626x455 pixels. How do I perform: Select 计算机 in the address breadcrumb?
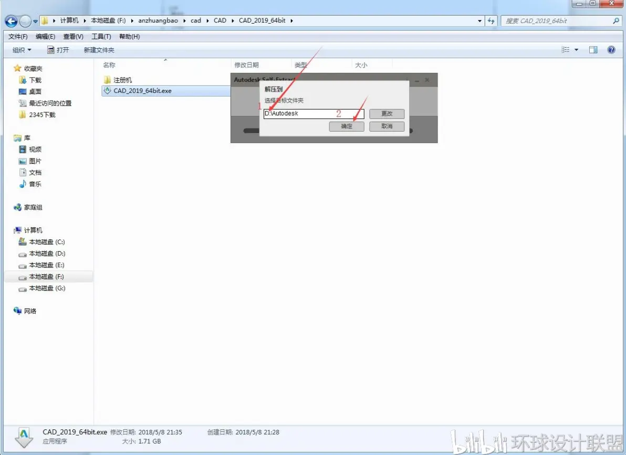[69, 20]
